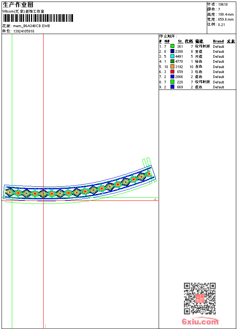Image resolution: width=237 pixels, height=329 pixels.
Task: Click the height value 198.4mm
Action: tap(226, 15)
